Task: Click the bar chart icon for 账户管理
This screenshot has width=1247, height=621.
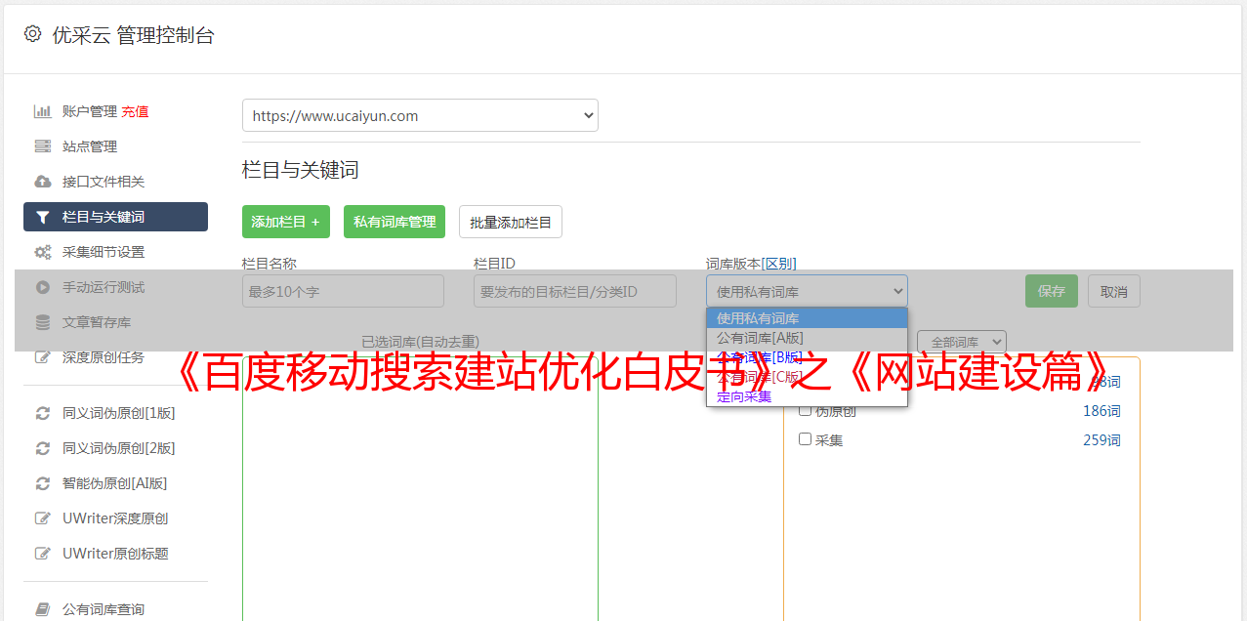Action: [x=42, y=111]
